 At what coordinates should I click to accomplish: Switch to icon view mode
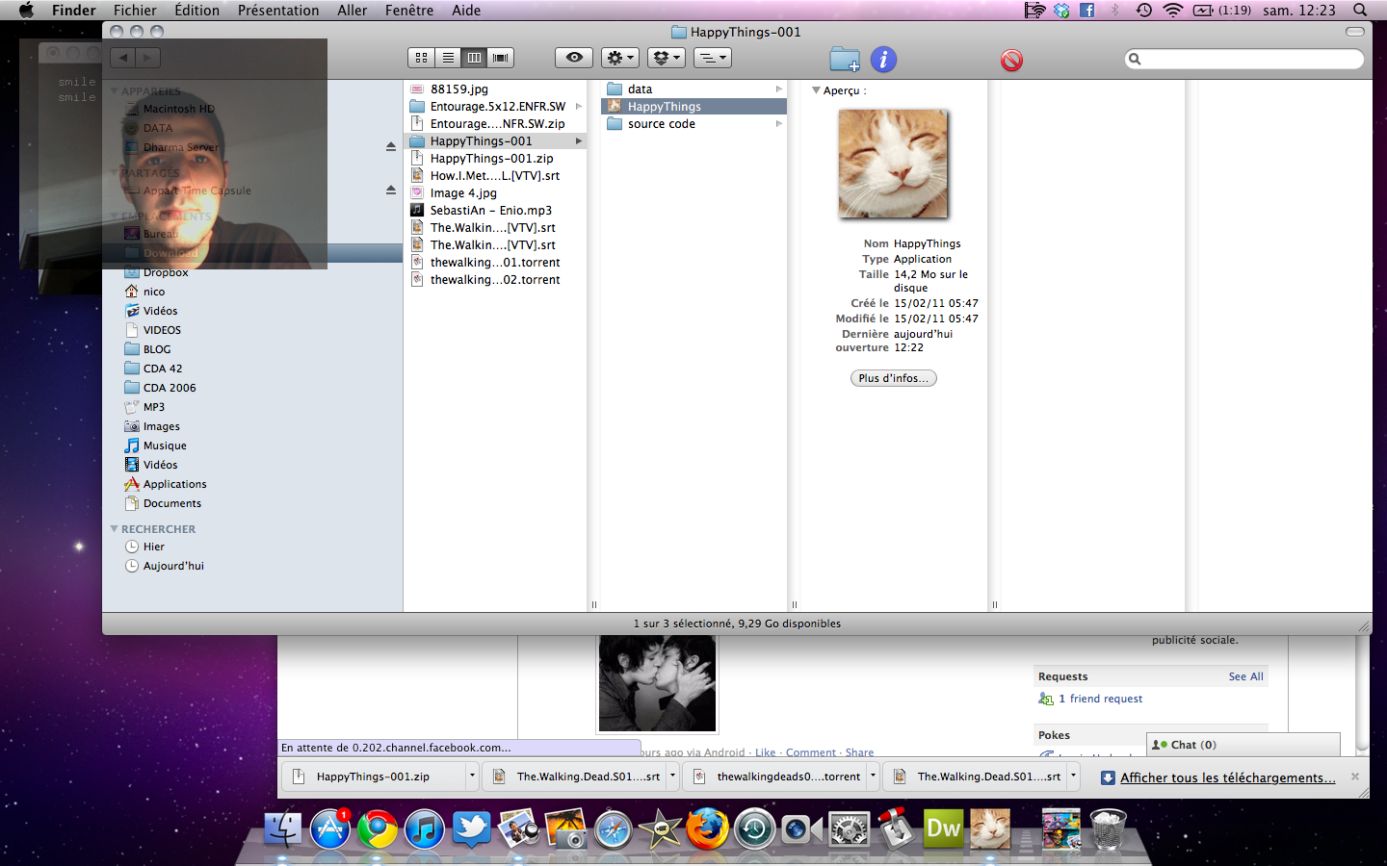tap(421, 58)
